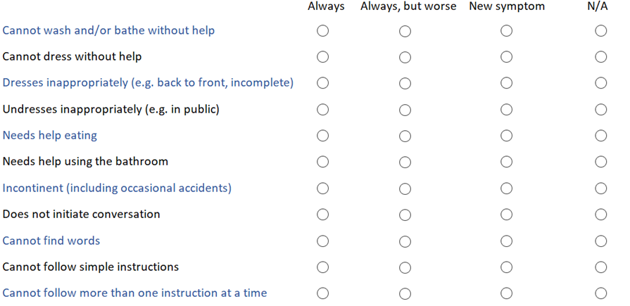This screenshot has width=630, height=306.
Task: Click the Always, but worse column header
Action: click(408, 6)
